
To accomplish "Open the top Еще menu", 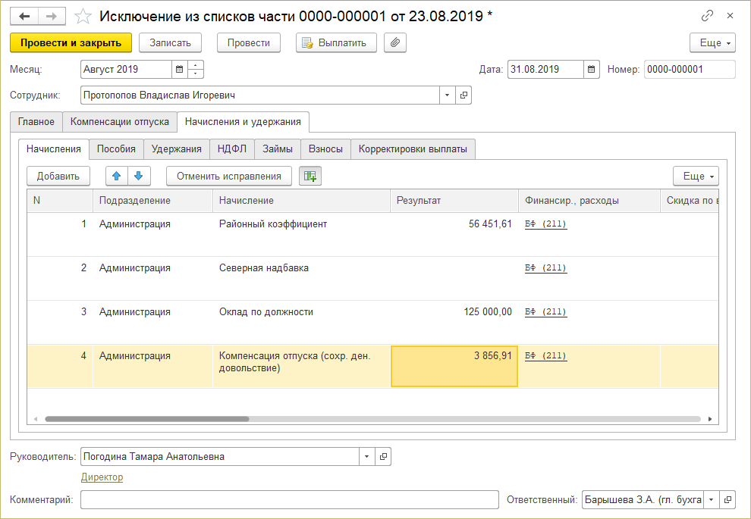I will click(x=712, y=42).
